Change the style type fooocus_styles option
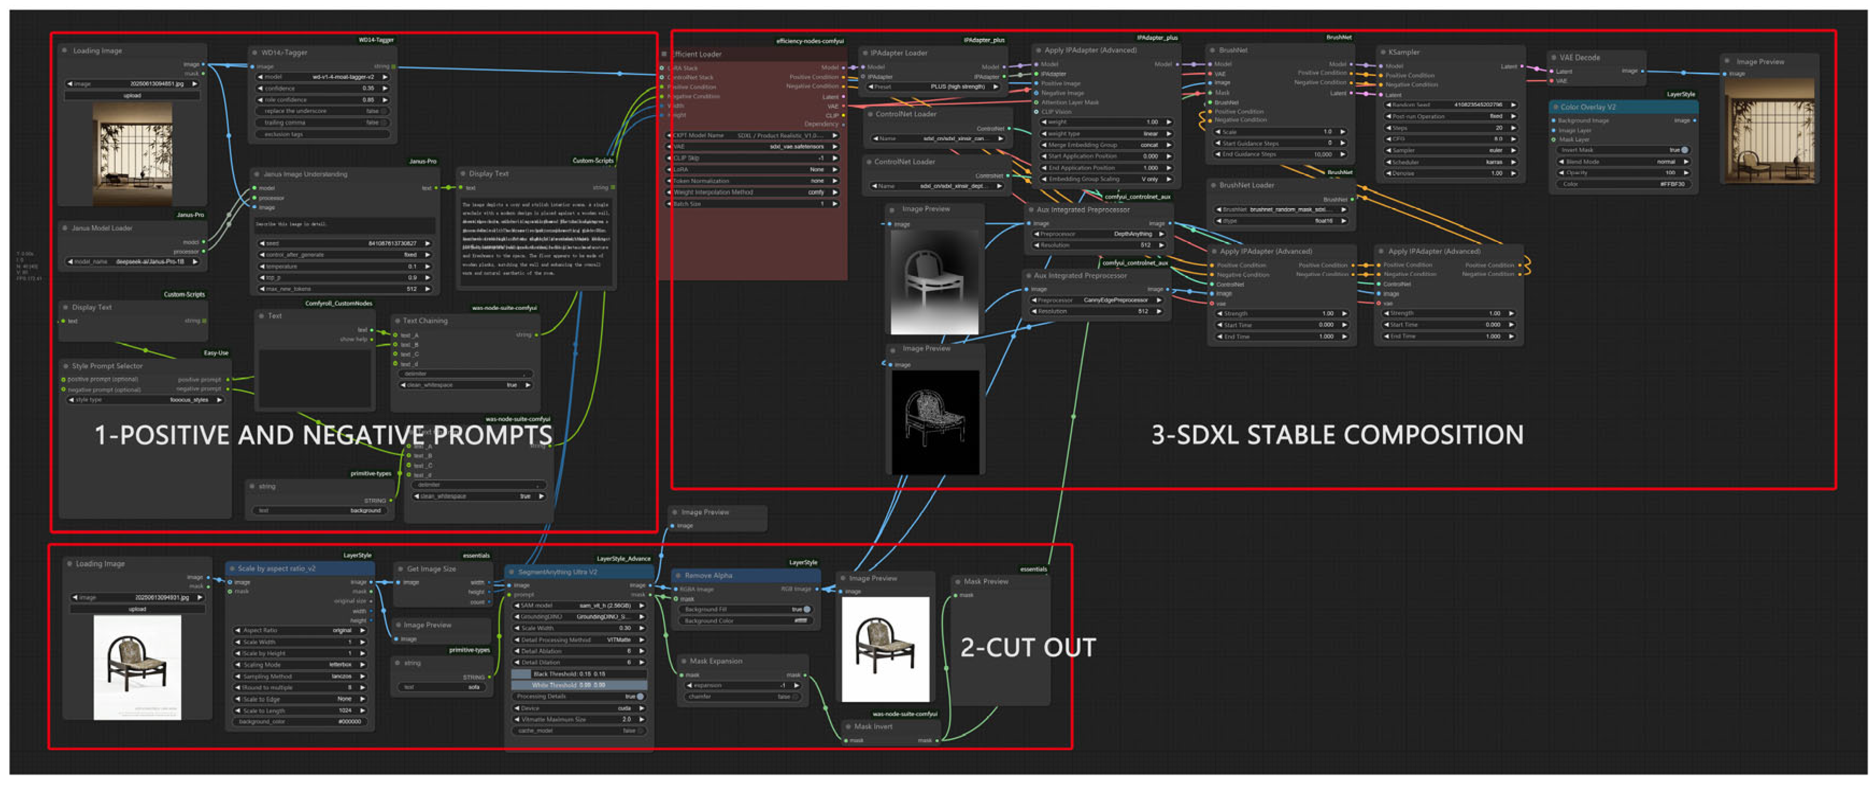The image size is (1875, 788). [x=146, y=400]
